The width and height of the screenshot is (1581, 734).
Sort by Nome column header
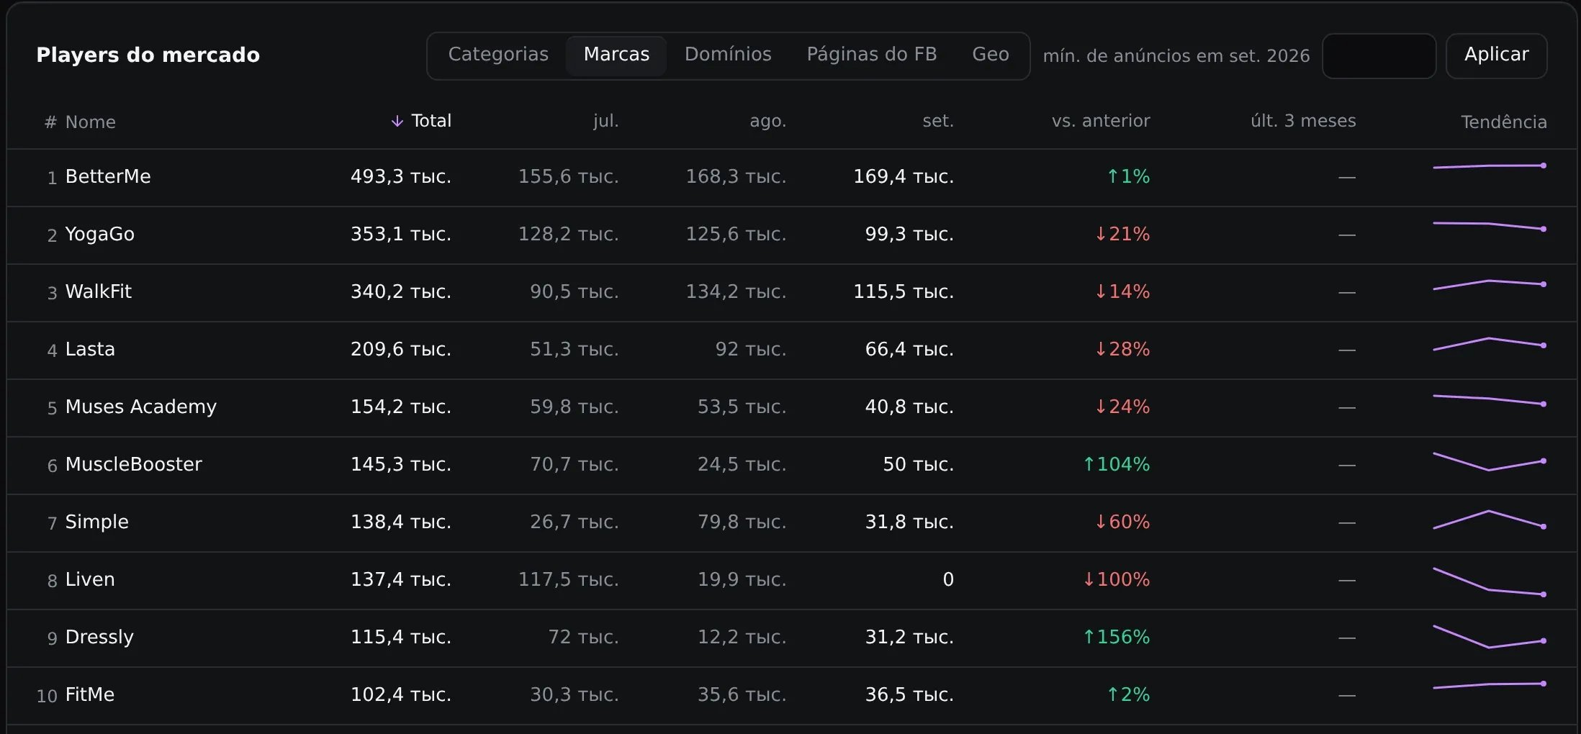click(x=90, y=122)
